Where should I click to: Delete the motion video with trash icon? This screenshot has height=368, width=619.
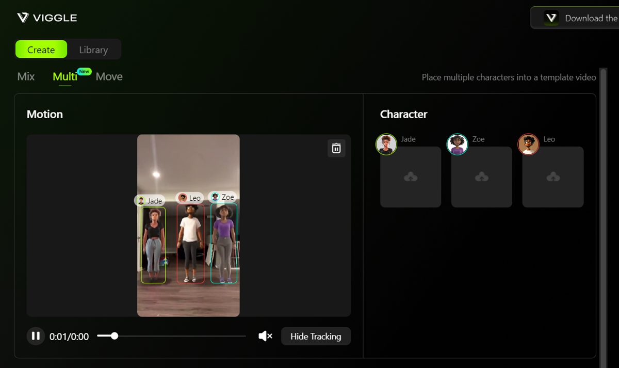[x=336, y=148]
